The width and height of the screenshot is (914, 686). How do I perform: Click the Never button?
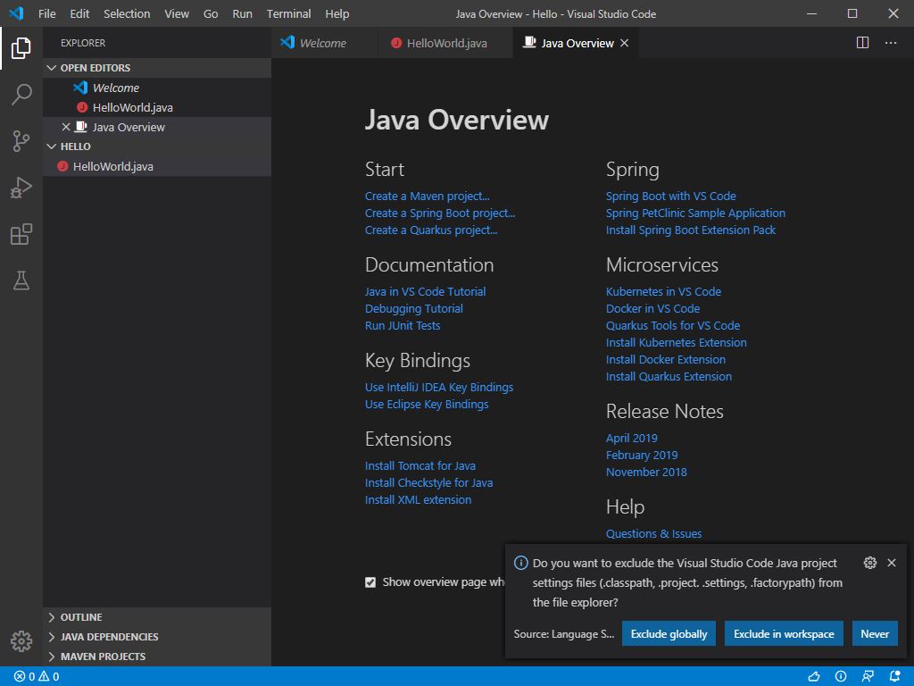point(875,633)
